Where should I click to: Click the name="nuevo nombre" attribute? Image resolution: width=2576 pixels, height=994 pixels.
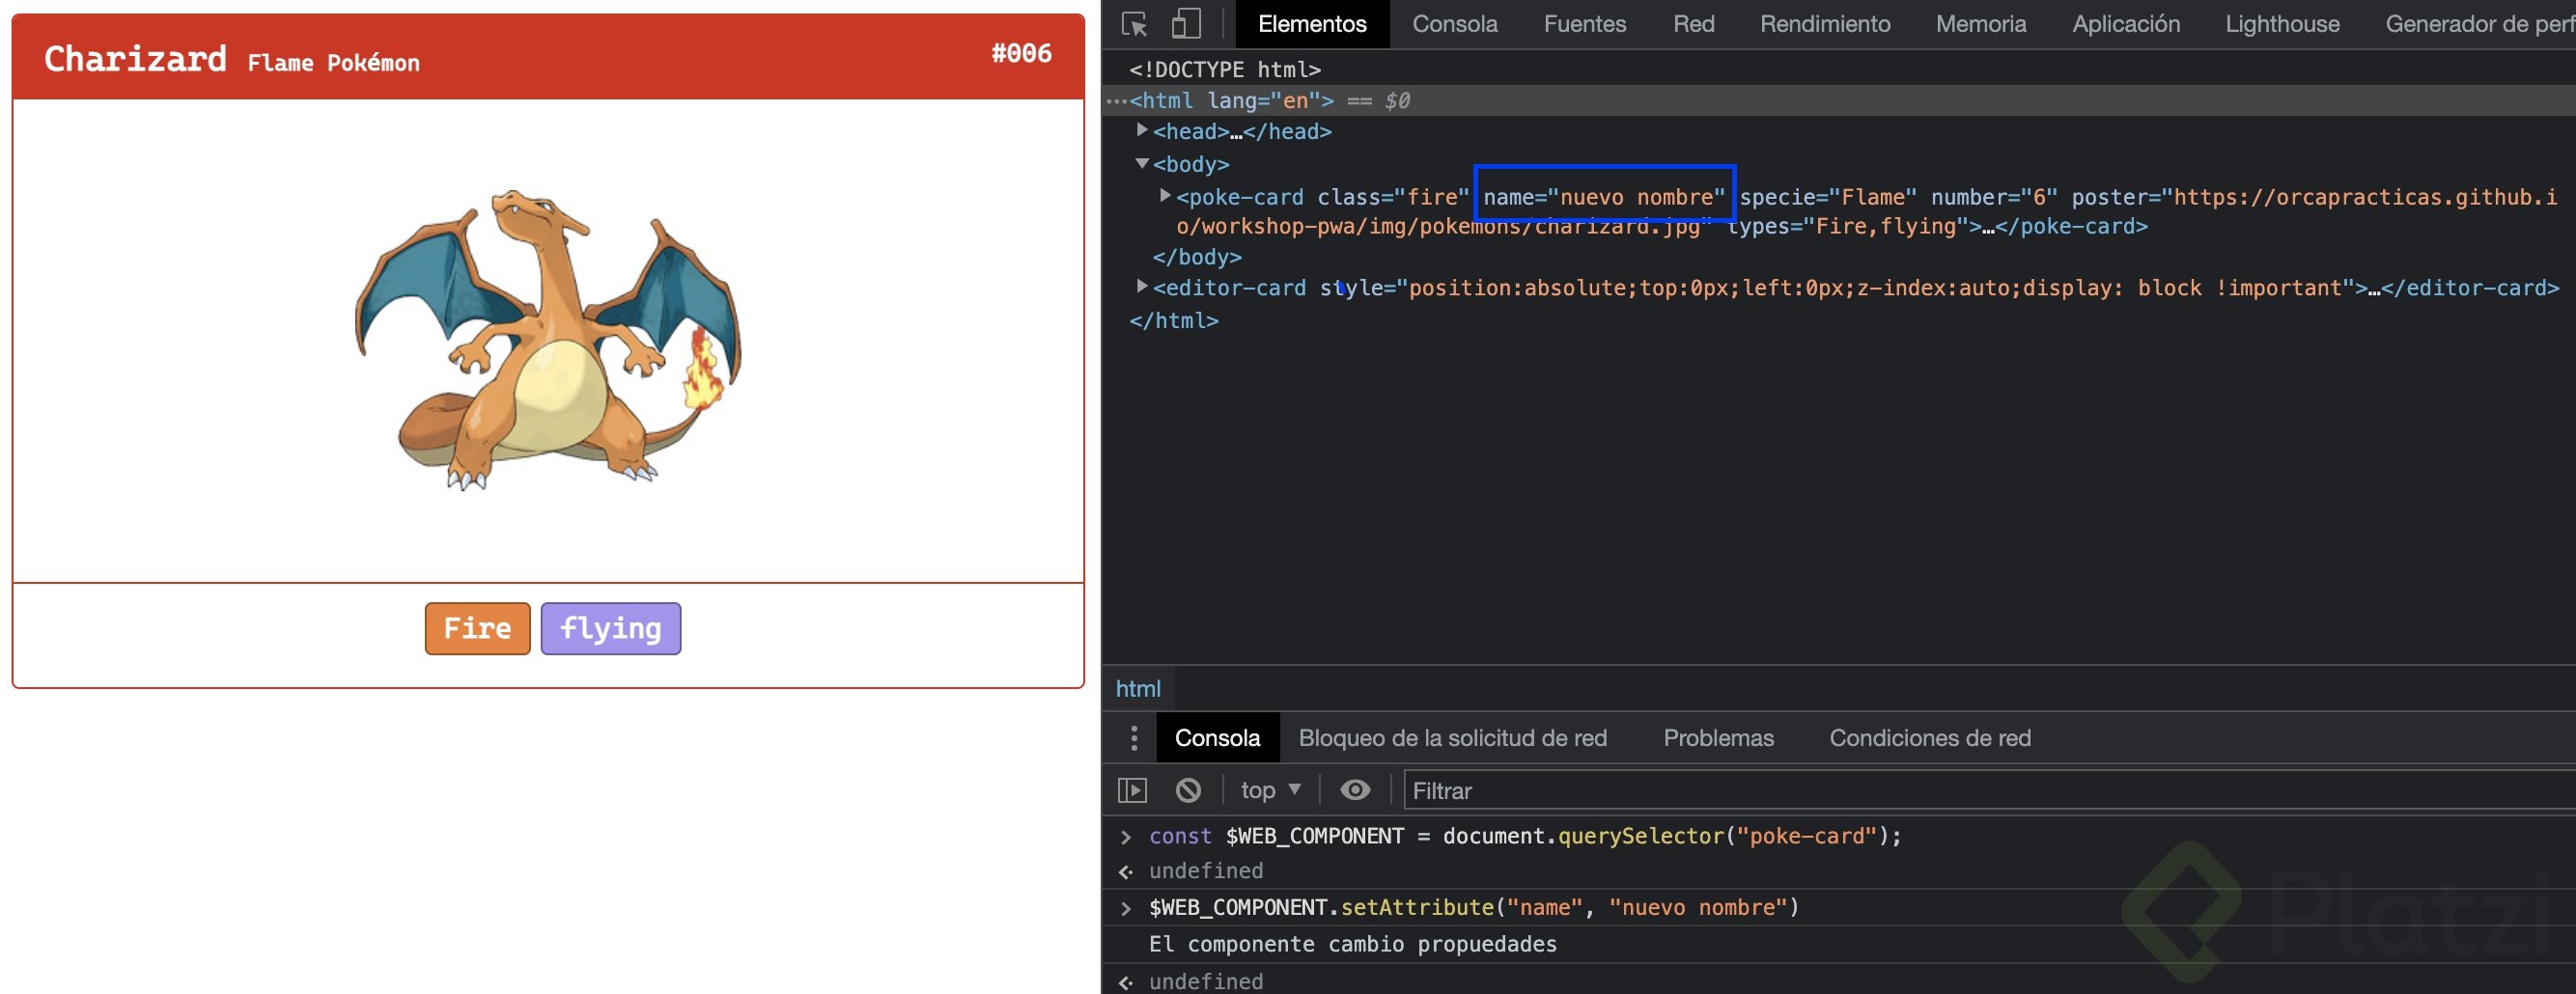[1604, 197]
